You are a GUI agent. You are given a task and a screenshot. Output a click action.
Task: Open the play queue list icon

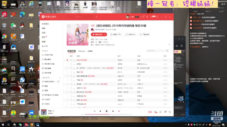[x=170, y=112]
